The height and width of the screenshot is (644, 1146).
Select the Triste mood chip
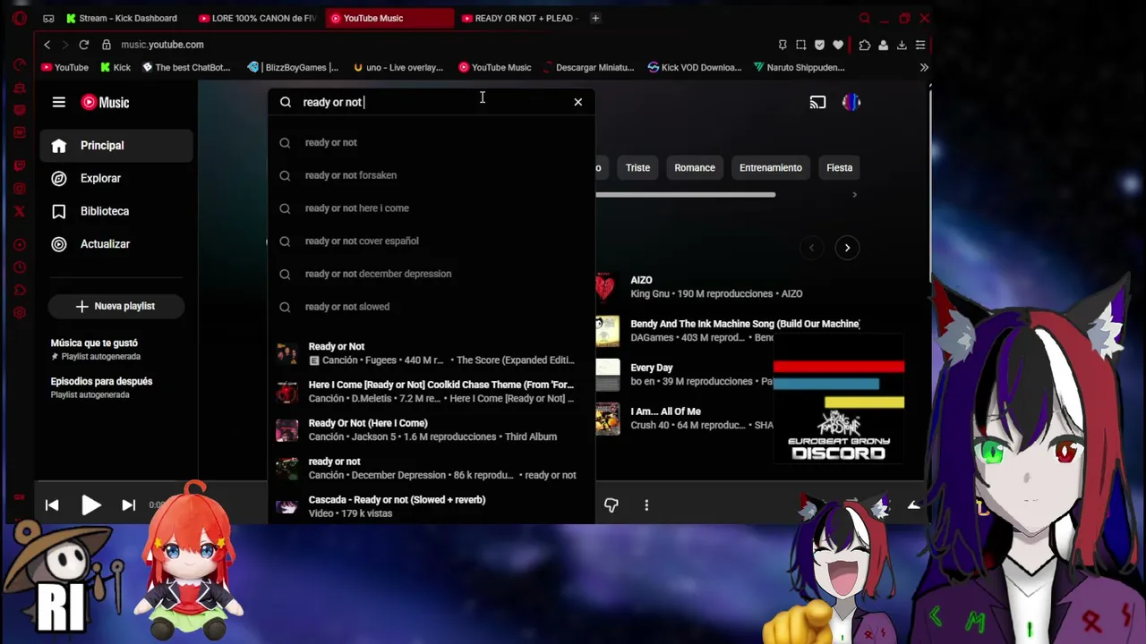click(x=637, y=168)
